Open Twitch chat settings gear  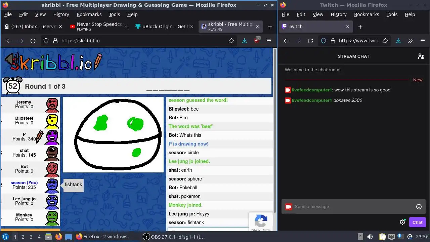402,222
